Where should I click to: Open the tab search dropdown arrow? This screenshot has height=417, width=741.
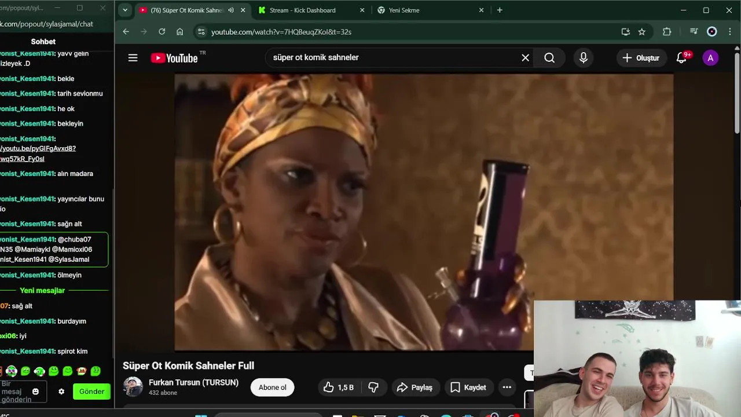tap(125, 10)
